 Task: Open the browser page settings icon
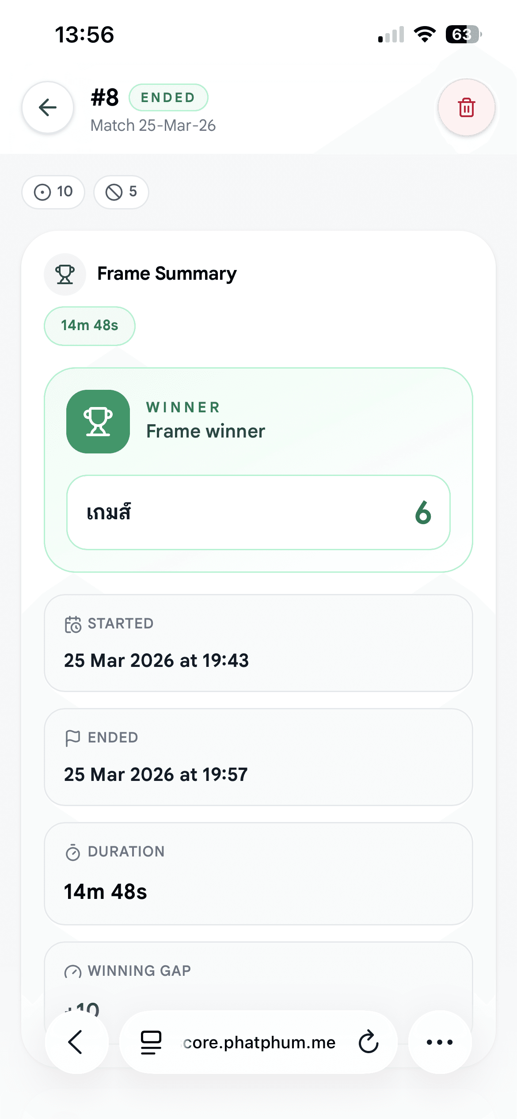(151, 1042)
